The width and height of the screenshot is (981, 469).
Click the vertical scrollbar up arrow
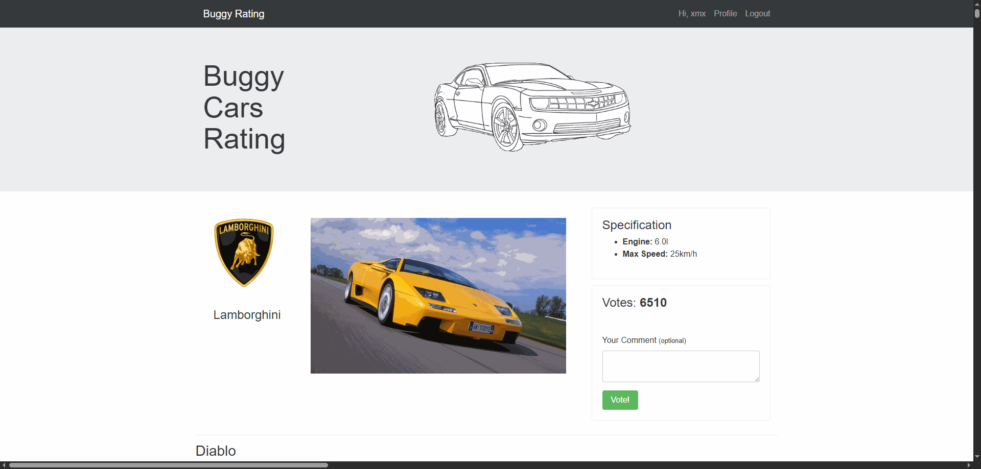[977, 3]
